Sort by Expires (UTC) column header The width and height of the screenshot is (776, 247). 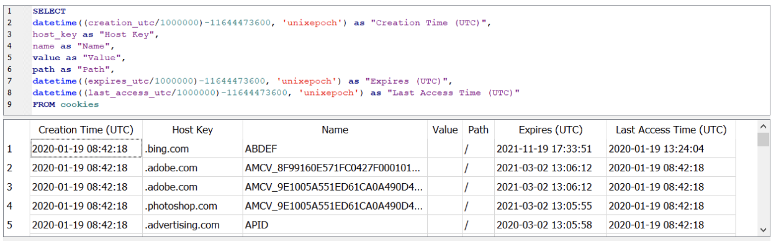tap(551, 130)
